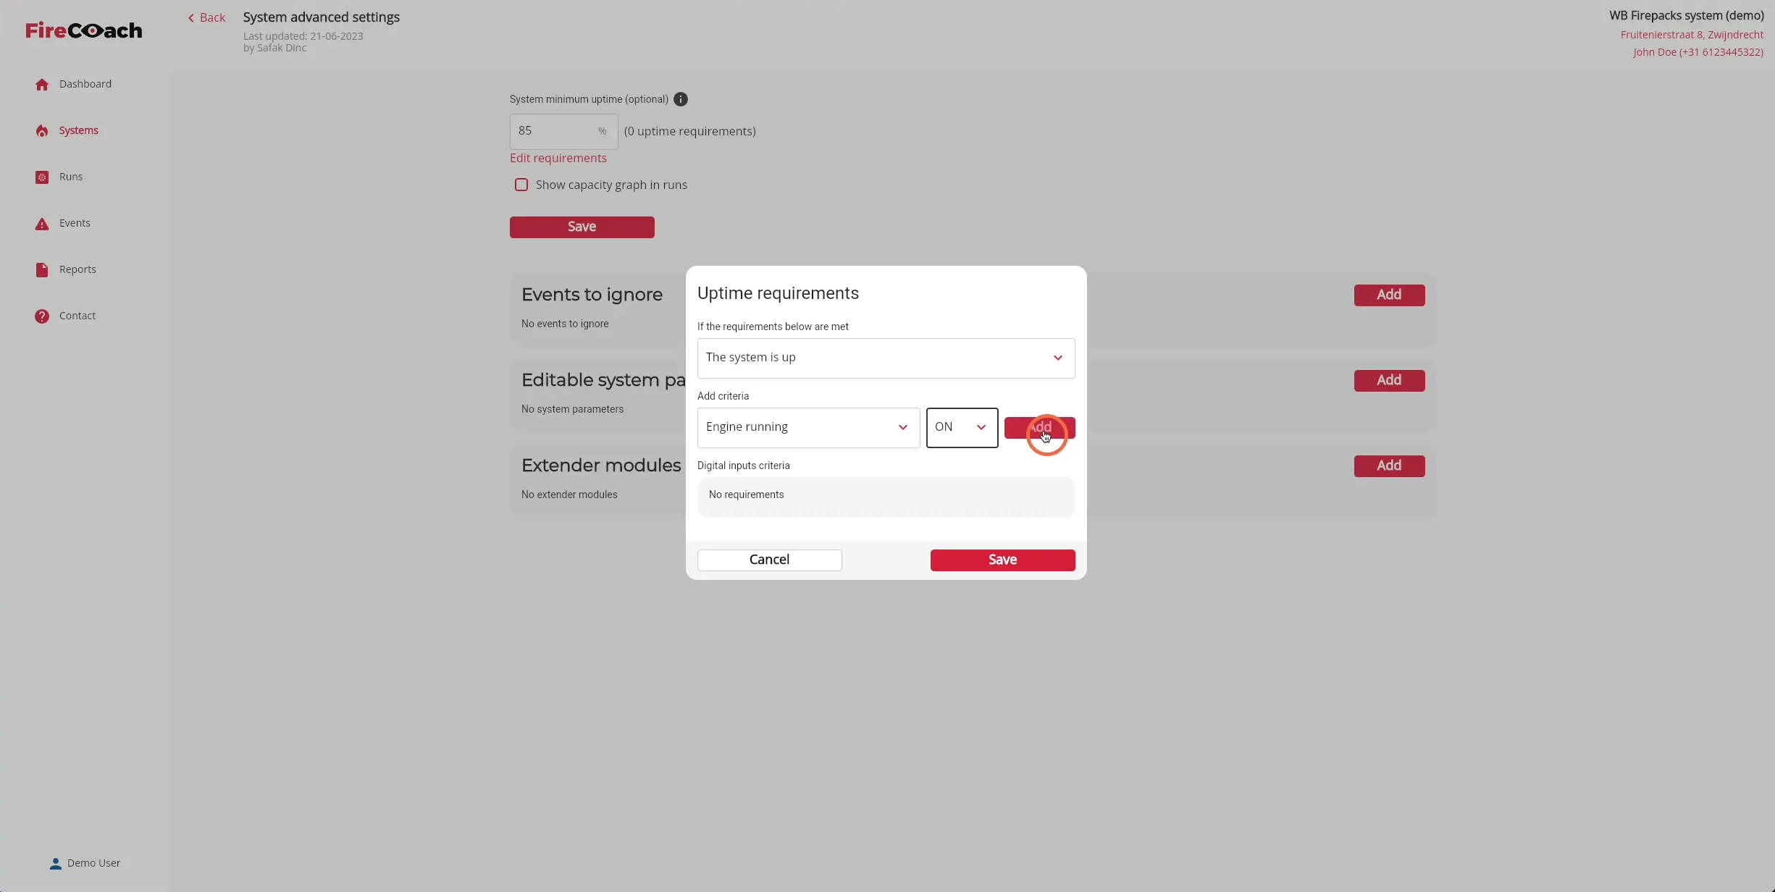
Task: Open Dashboard menu item
Action: coord(85,84)
